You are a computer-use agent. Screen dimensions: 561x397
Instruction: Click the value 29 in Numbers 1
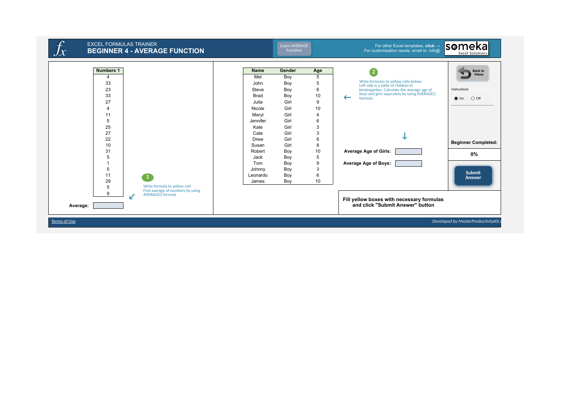108,182
